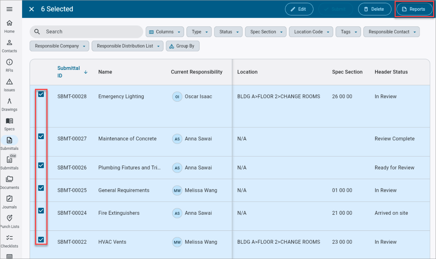The width and height of the screenshot is (436, 259).
Task: Open Journals from the sidebar
Action: (10, 202)
